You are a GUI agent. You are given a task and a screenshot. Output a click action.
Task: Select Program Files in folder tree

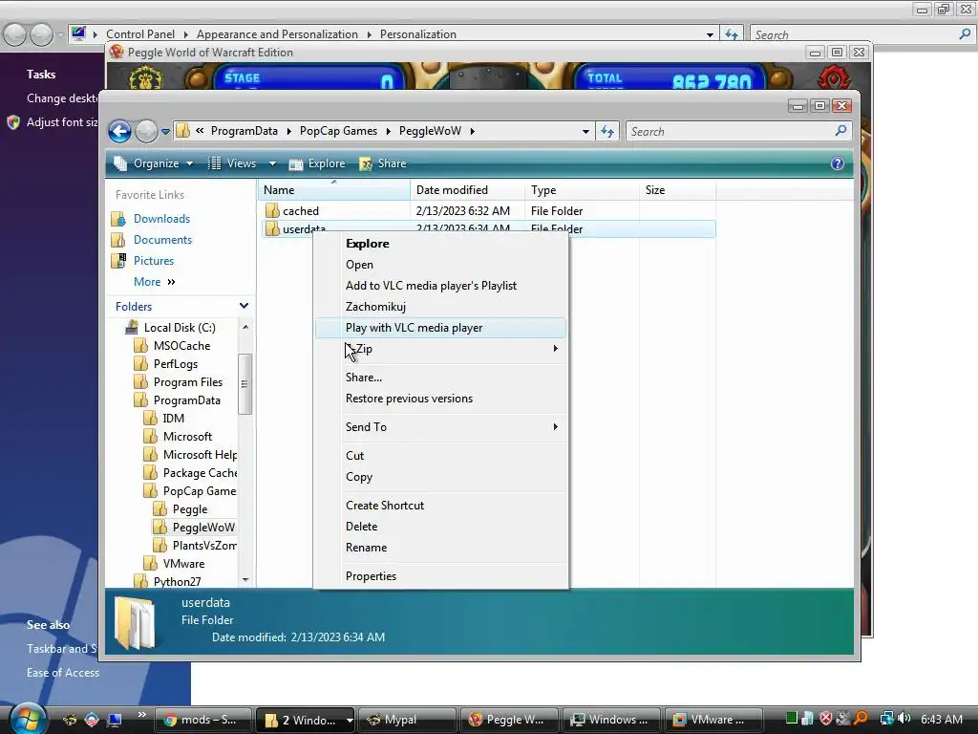click(x=188, y=382)
